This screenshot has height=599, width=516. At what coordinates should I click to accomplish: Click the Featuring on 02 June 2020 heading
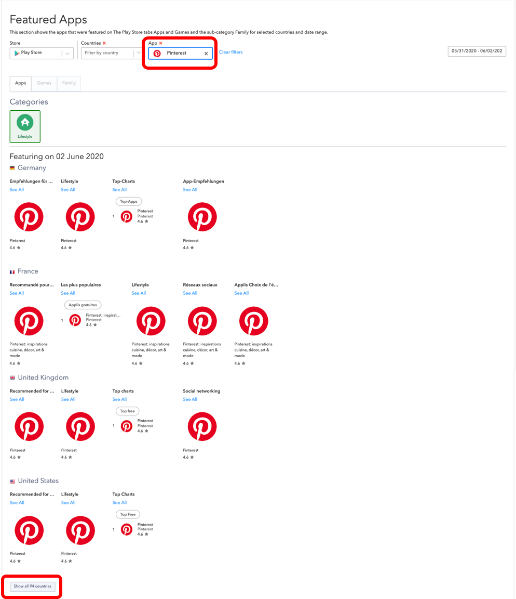pyautogui.click(x=57, y=157)
